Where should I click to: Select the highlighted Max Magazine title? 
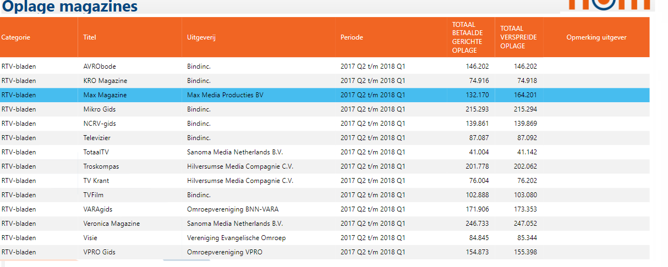point(105,95)
